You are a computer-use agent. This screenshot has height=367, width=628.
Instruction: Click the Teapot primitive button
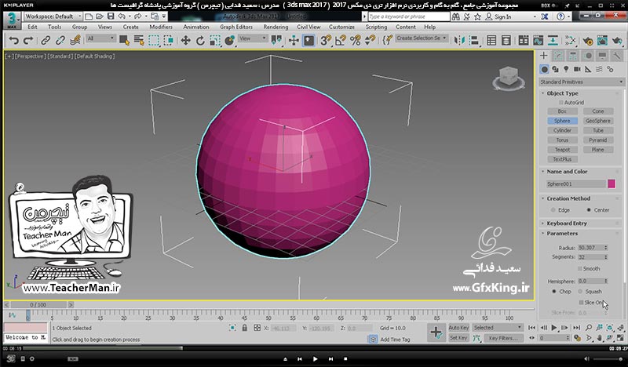pyautogui.click(x=562, y=150)
